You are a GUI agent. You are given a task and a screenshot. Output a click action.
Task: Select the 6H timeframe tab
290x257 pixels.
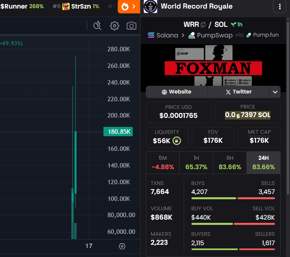point(230,163)
